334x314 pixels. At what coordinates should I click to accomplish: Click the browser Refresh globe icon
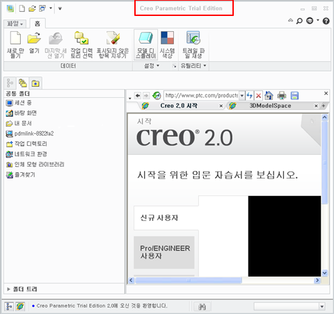tap(157, 95)
